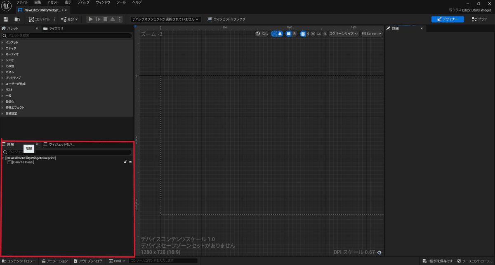Screen dimensions: 495x265
Task: Click the Editor Utility Widget parent class link
Action: 477,10
